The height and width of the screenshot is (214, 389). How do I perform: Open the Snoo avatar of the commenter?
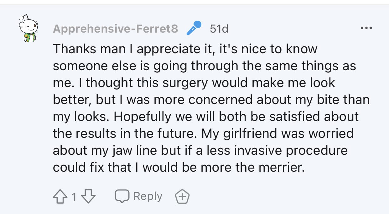27,28
